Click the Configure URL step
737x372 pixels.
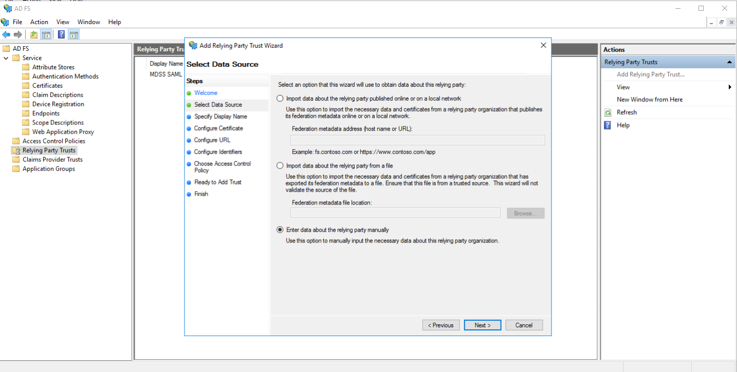tap(212, 140)
